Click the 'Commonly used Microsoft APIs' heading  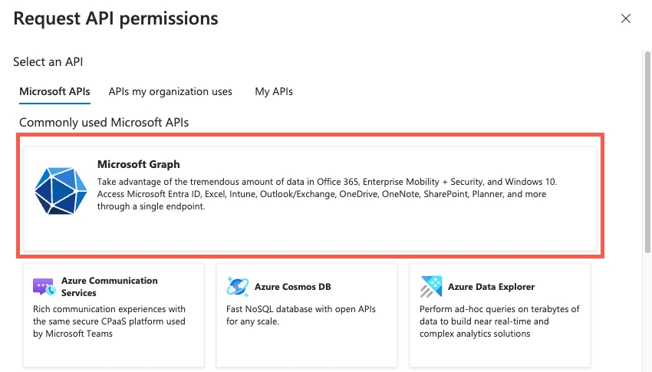pos(104,122)
